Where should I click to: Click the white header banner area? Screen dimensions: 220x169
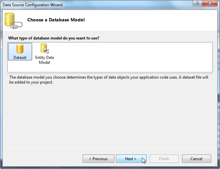pyautogui.click(x=140, y=20)
